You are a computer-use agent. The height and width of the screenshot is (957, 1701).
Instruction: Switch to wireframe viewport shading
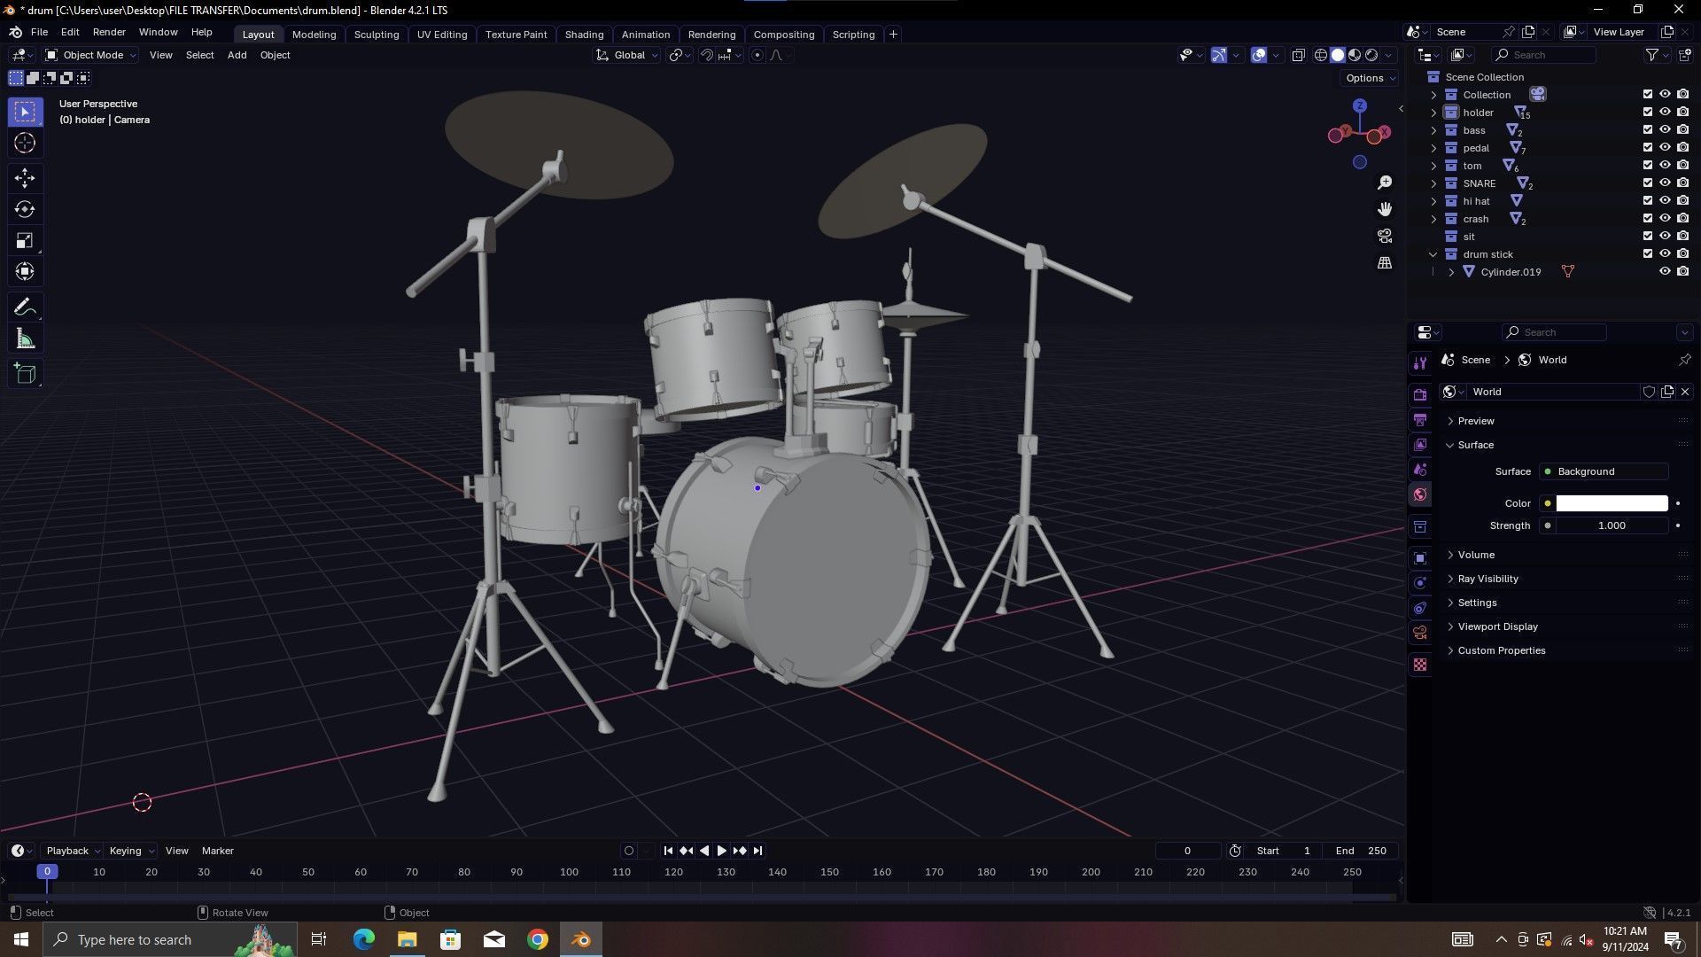click(1321, 55)
